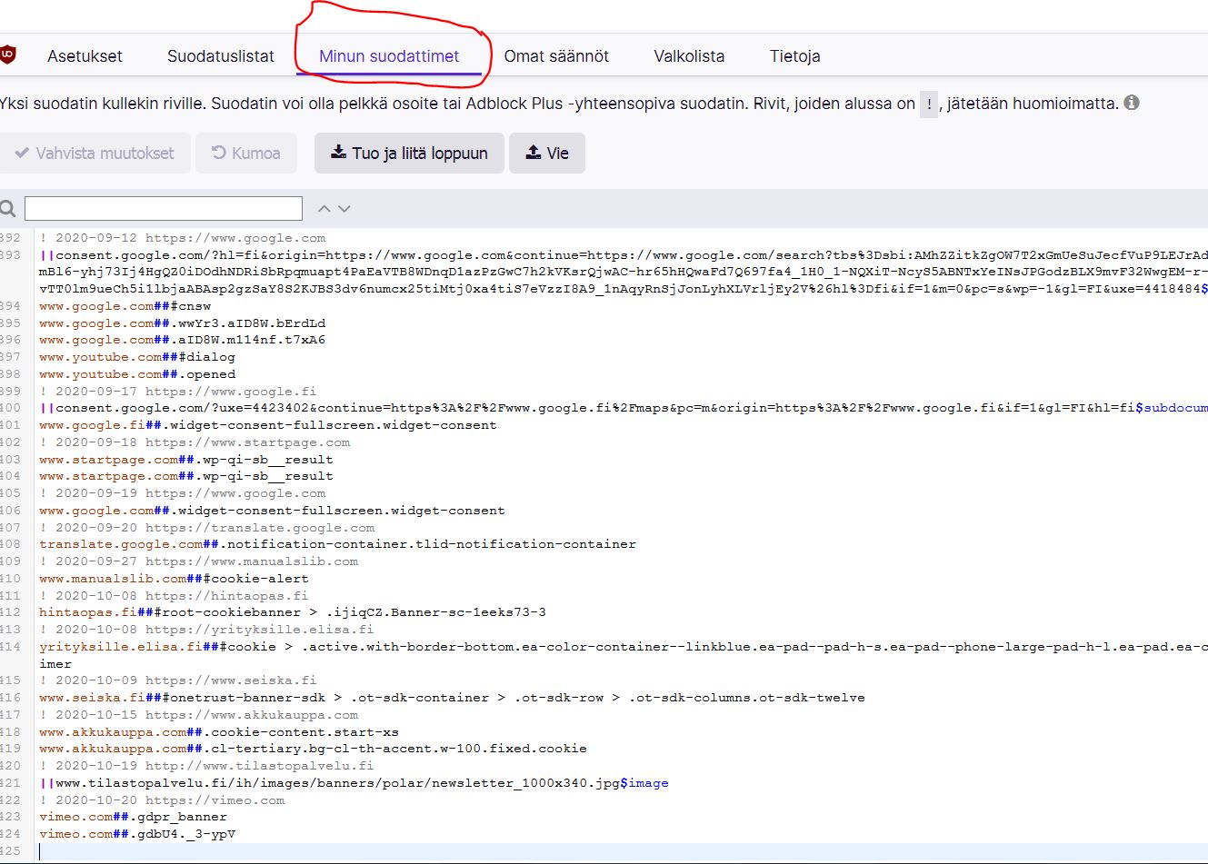
Task: Click comment '! 2020-10-08 https://hintaopas.fi'
Action: point(174,596)
